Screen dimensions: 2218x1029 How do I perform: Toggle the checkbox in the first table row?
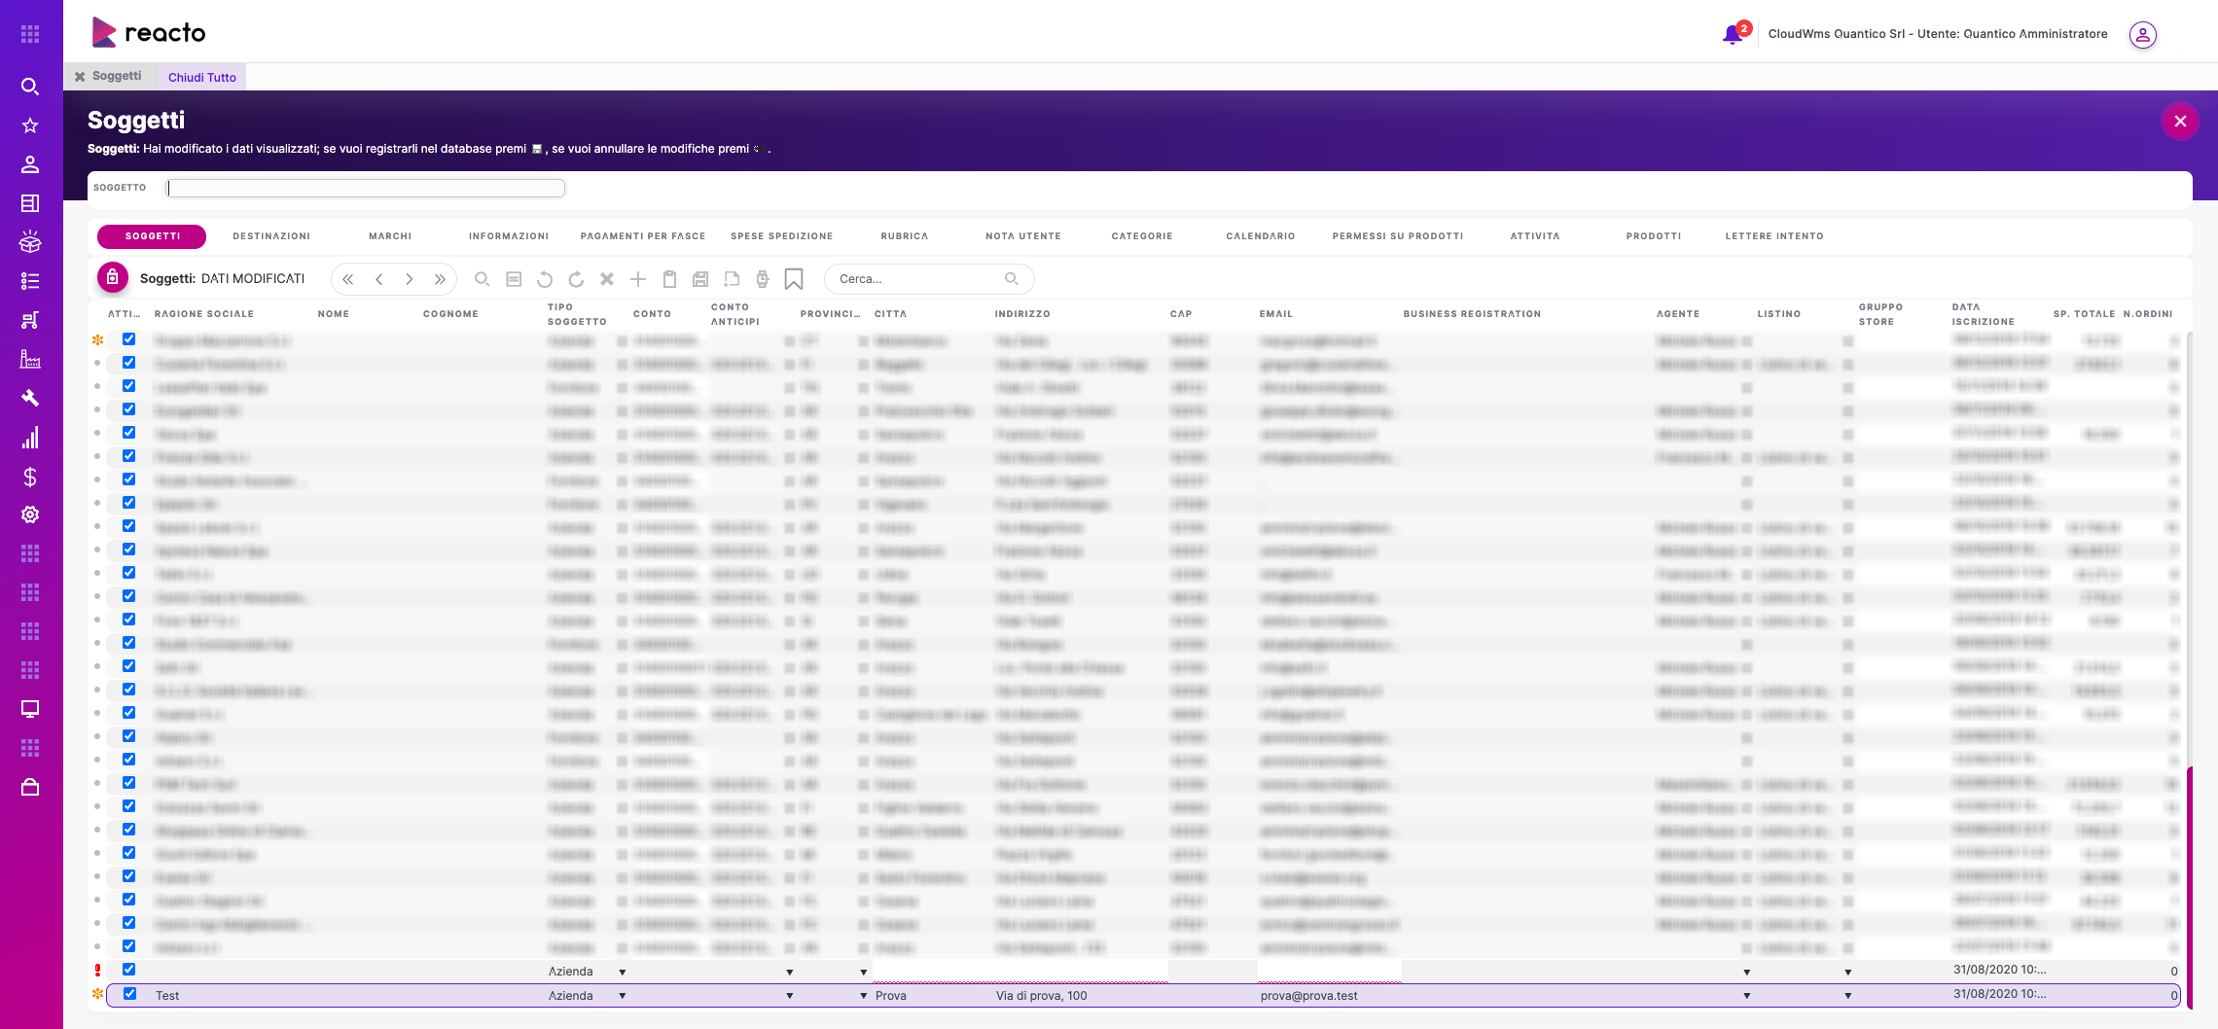[129, 339]
